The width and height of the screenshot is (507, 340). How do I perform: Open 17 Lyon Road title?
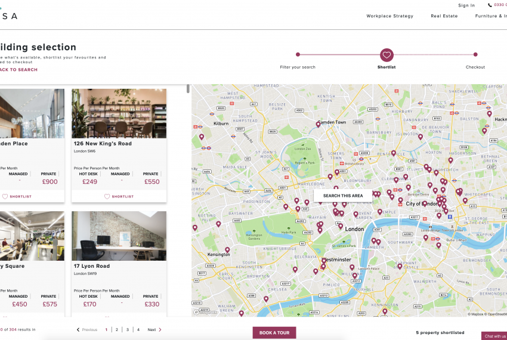pos(92,266)
